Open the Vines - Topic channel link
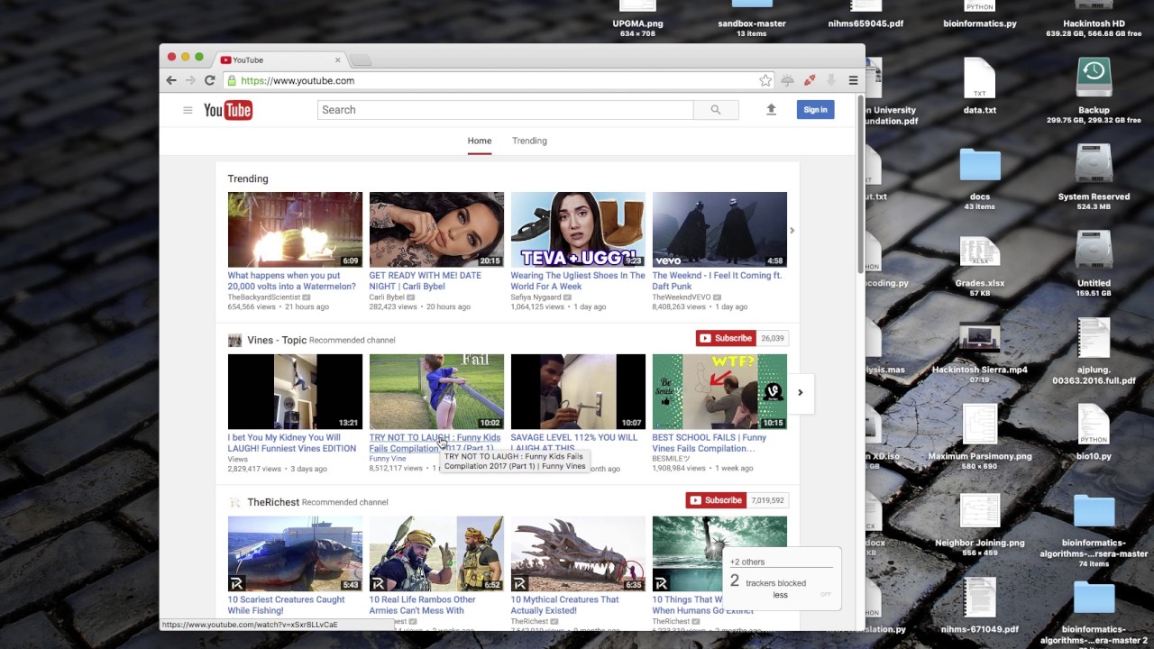The image size is (1154, 649). 277,340
